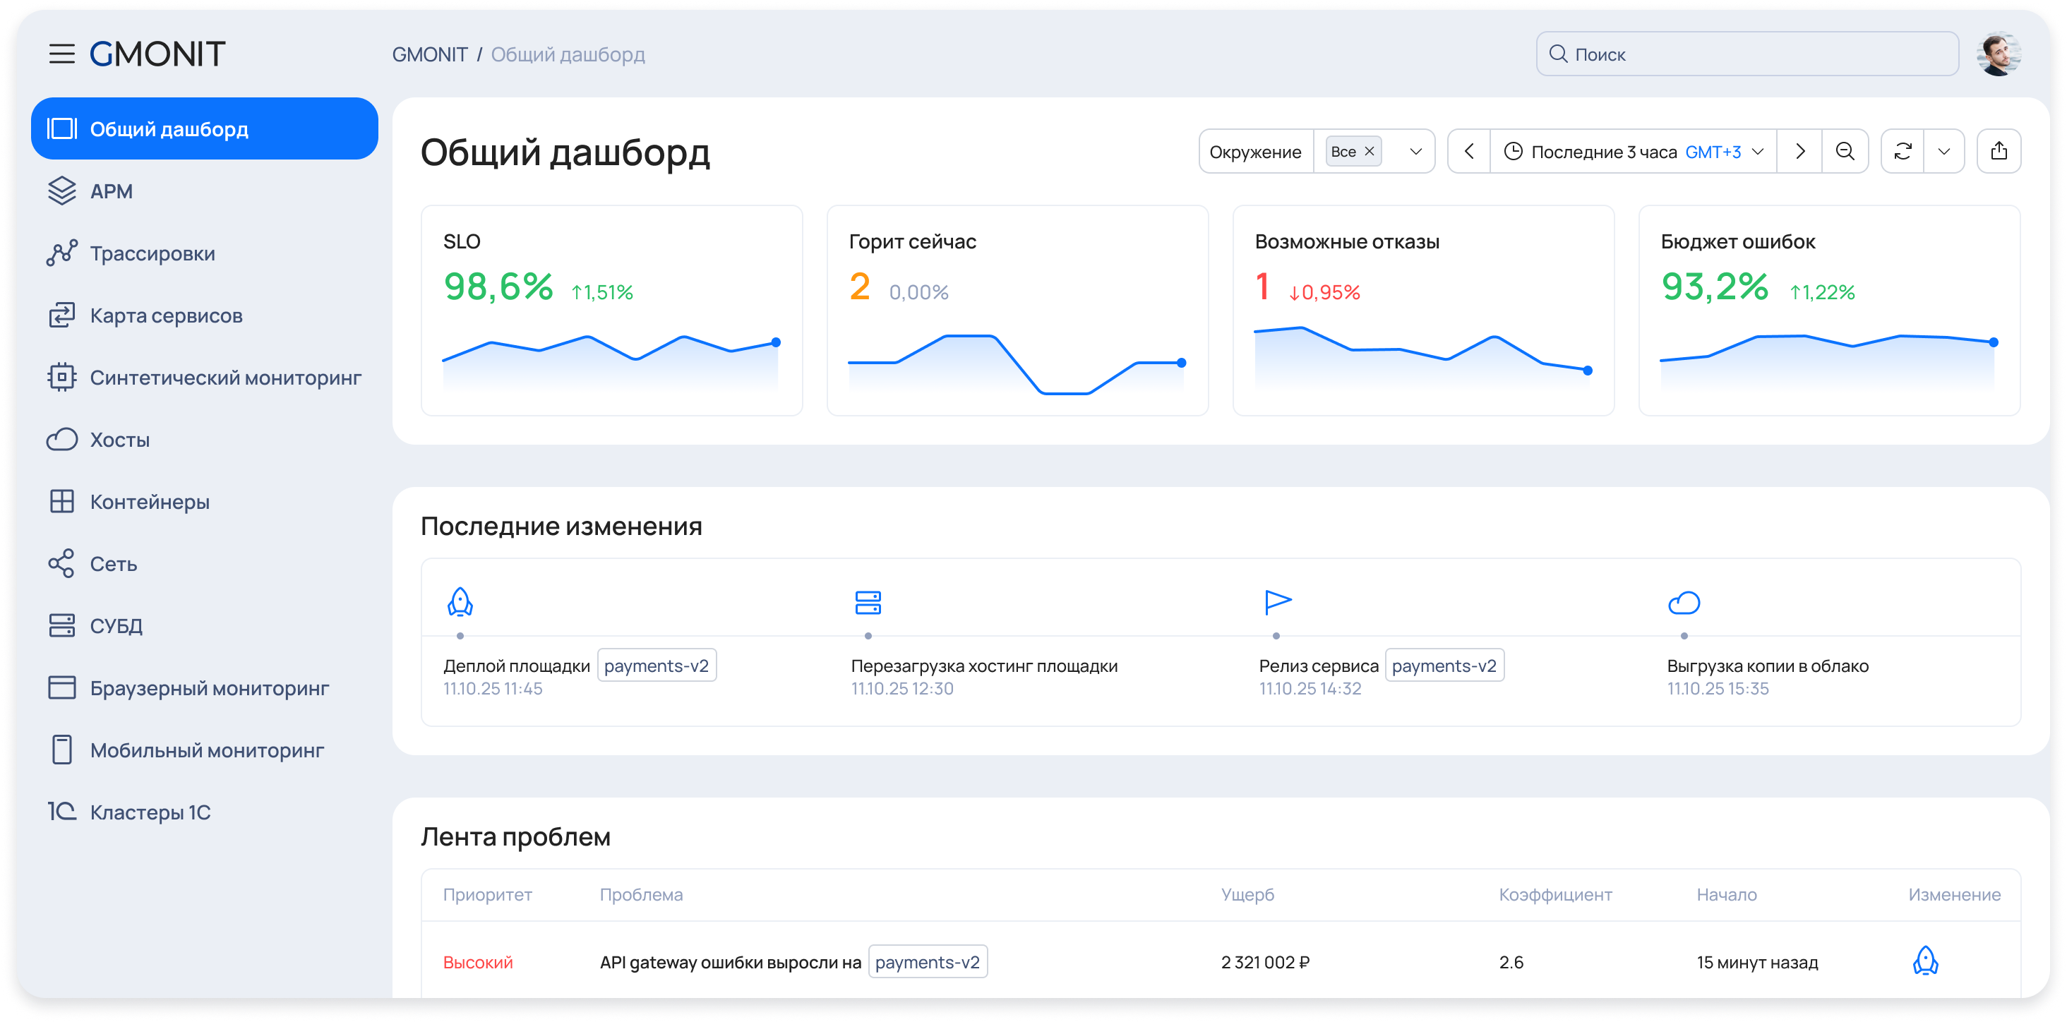This screenshot has width=2067, height=1022.
Task: Click the server icon for Перезагрузка хостинг
Action: pyautogui.click(x=868, y=601)
